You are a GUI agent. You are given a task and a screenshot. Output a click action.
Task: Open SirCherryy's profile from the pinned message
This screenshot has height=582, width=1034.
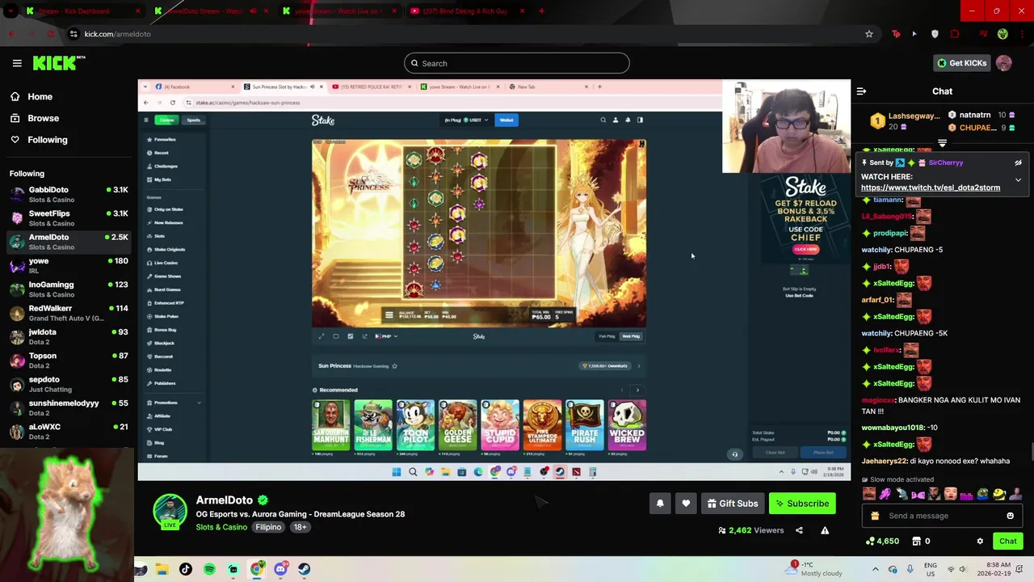tap(945, 162)
